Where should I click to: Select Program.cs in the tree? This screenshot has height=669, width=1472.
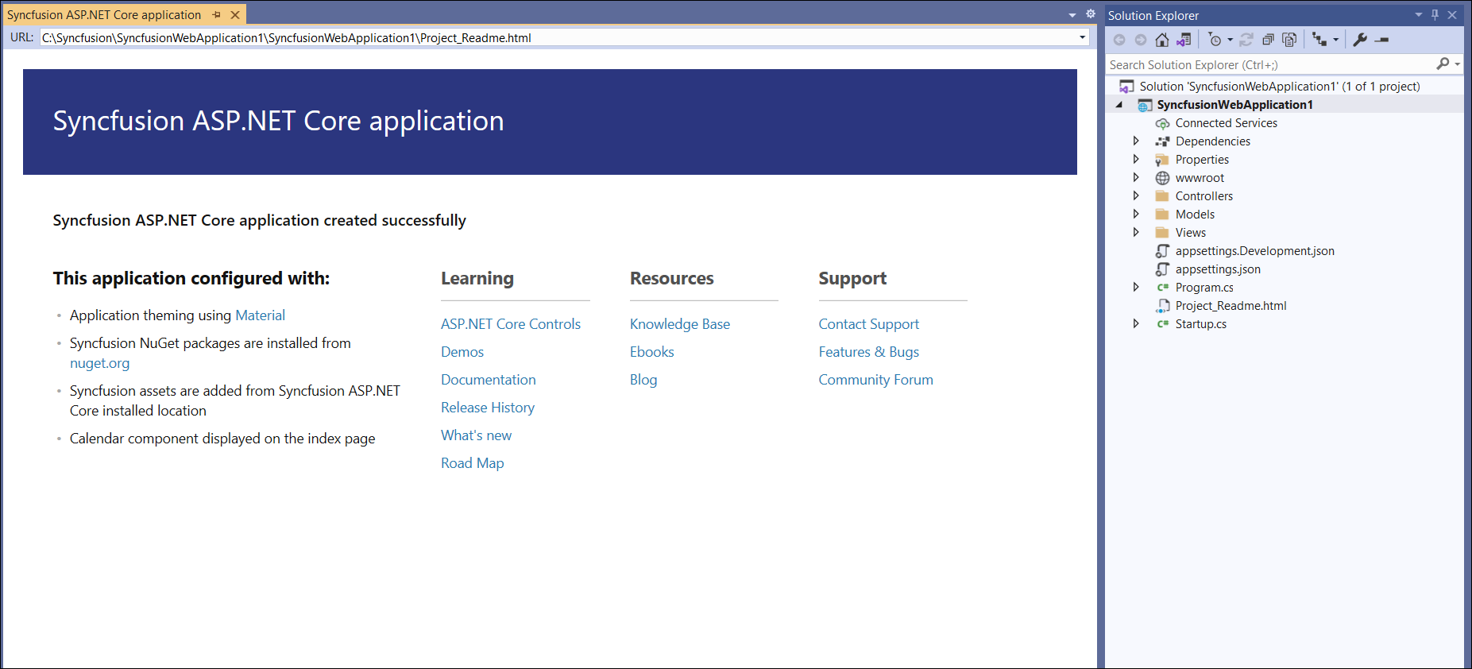coord(1204,288)
